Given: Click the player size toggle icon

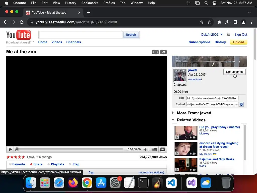Looking at the screenshot, I should (154, 149).
